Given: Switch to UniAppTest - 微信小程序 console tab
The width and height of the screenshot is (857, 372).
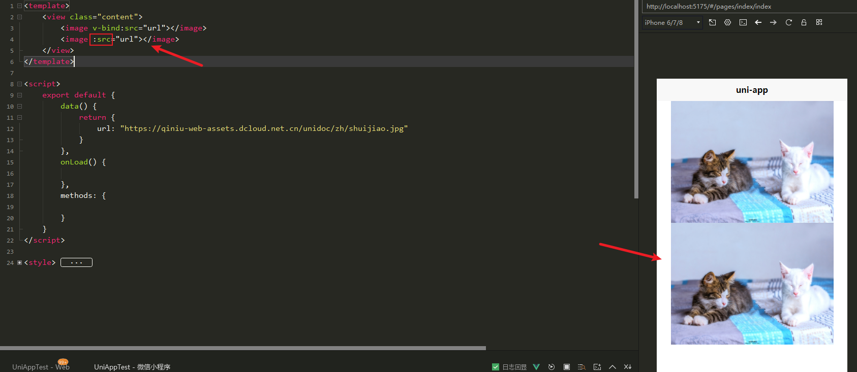Looking at the screenshot, I should point(132,366).
